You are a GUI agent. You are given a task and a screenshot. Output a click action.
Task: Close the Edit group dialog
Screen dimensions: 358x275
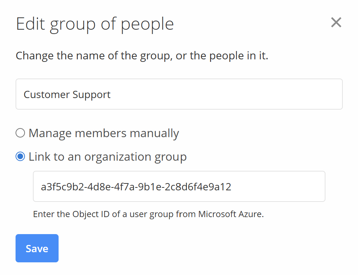(336, 23)
